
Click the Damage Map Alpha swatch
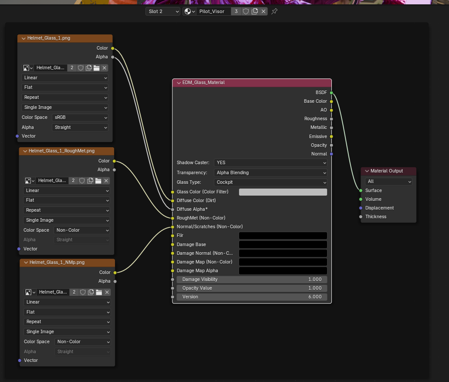(283, 270)
